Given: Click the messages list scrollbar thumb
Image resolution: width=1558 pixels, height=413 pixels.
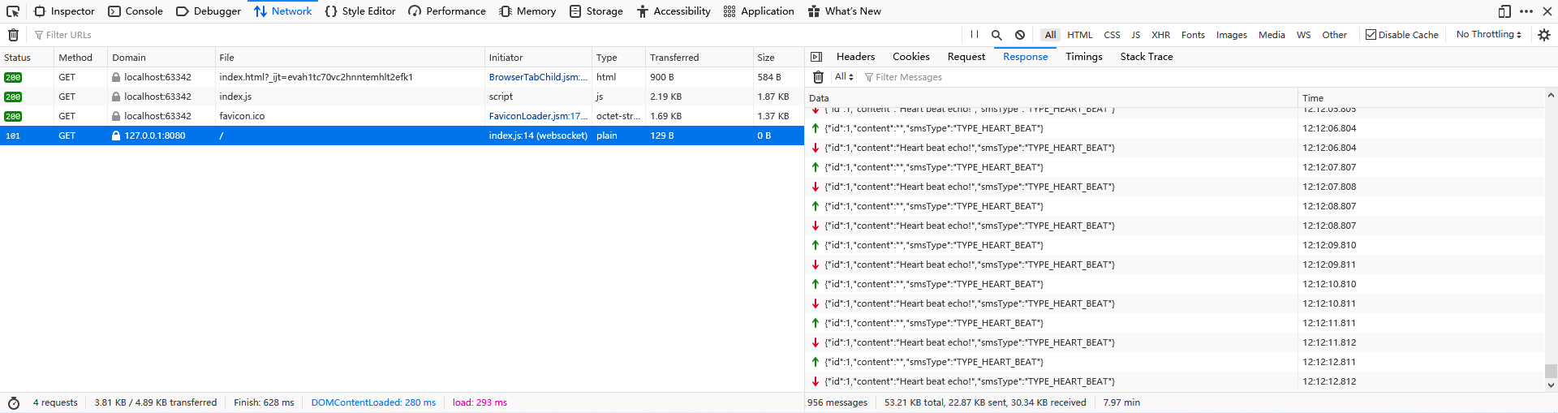Looking at the screenshot, I should click(x=1551, y=371).
